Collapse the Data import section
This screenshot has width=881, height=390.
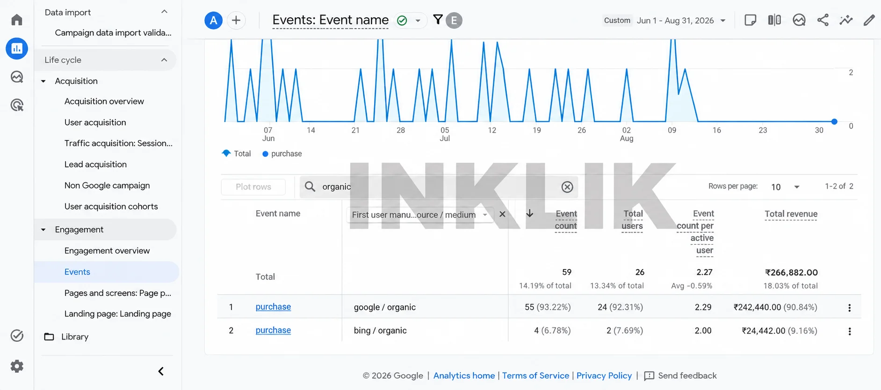[x=164, y=12]
